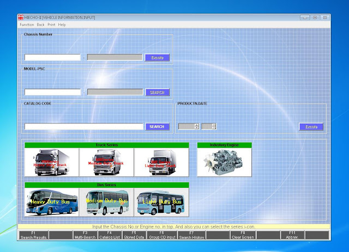349x252 pixels.
Task: Click the F7 Search History key
Action: [191, 235]
